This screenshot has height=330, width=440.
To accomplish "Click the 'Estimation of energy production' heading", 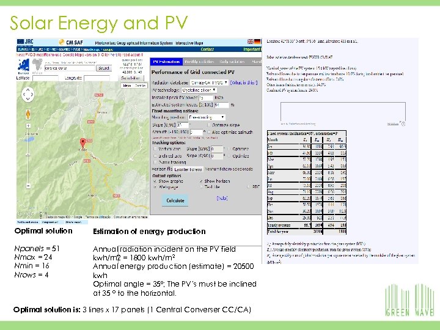I will tap(149, 232).
